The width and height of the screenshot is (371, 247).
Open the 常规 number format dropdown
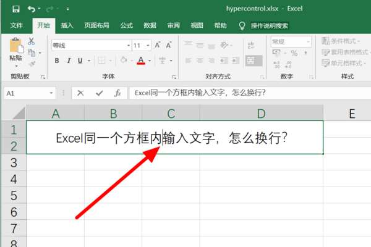coord(309,41)
